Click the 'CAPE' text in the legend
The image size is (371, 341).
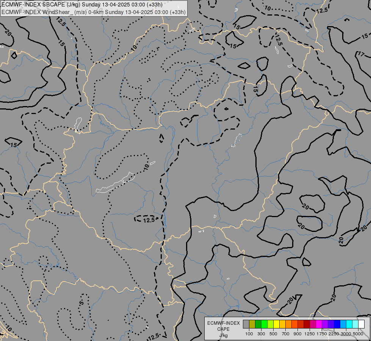tap(223, 329)
